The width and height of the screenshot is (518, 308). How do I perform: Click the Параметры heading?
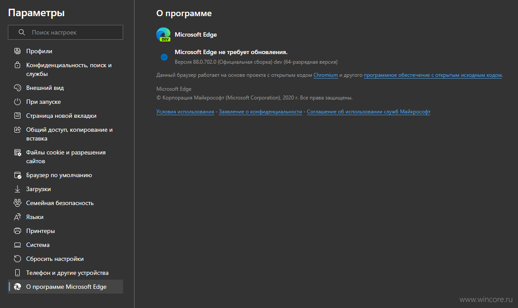click(x=36, y=13)
